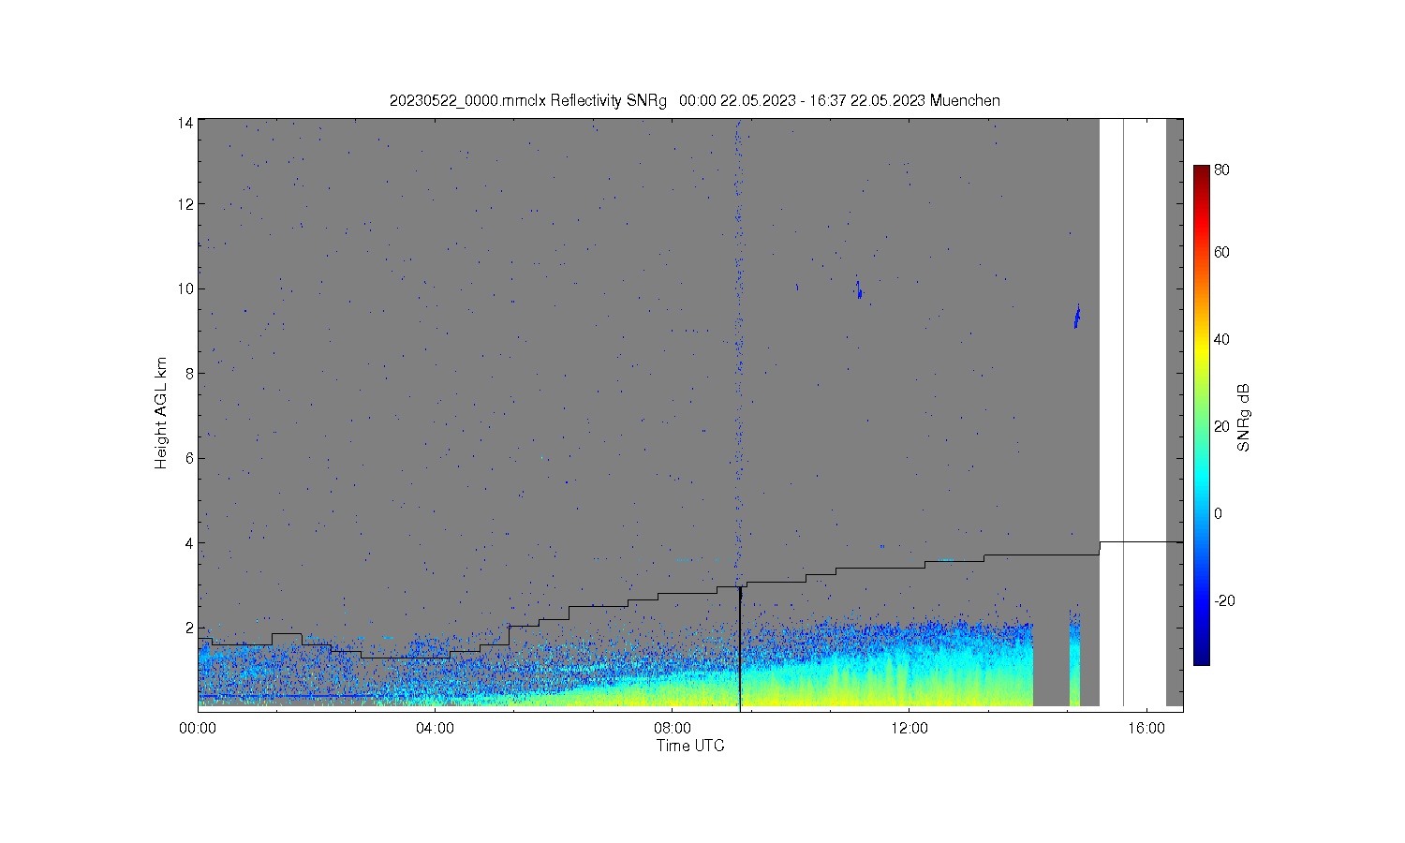Click the 08:00 time tick label
The width and height of the screenshot is (1405, 843).
[x=673, y=728]
